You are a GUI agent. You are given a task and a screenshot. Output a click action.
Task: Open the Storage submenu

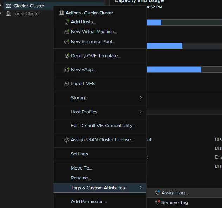point(100,98)
